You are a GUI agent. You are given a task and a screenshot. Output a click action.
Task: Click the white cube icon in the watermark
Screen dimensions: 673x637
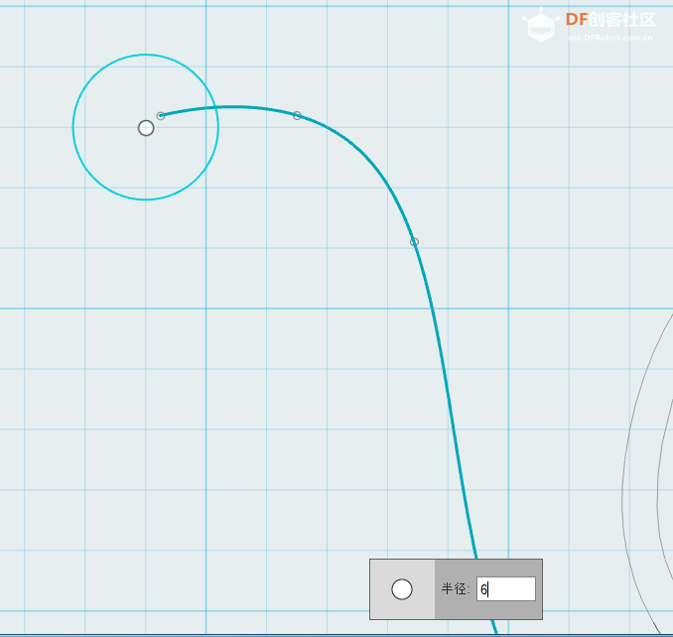[541, 27]
